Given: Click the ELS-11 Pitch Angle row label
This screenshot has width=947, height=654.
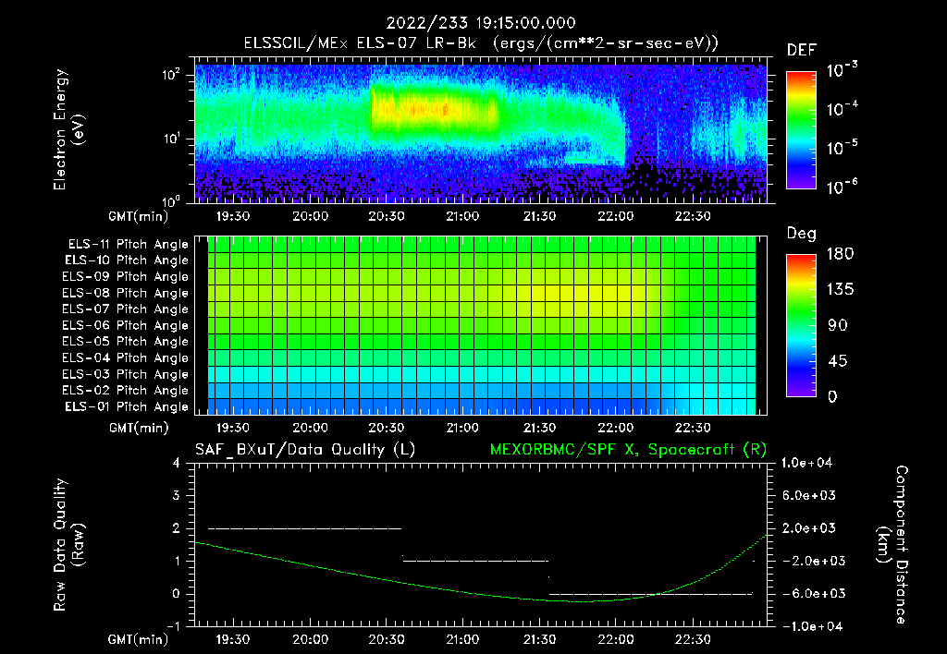Looking at the screenshot, I should (128, 245).
